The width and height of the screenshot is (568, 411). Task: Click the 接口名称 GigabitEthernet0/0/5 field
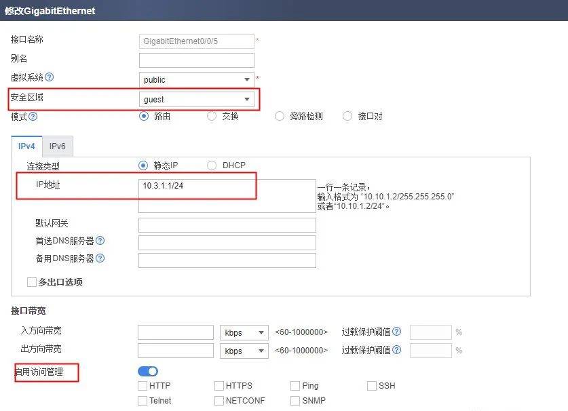(196, 41)
